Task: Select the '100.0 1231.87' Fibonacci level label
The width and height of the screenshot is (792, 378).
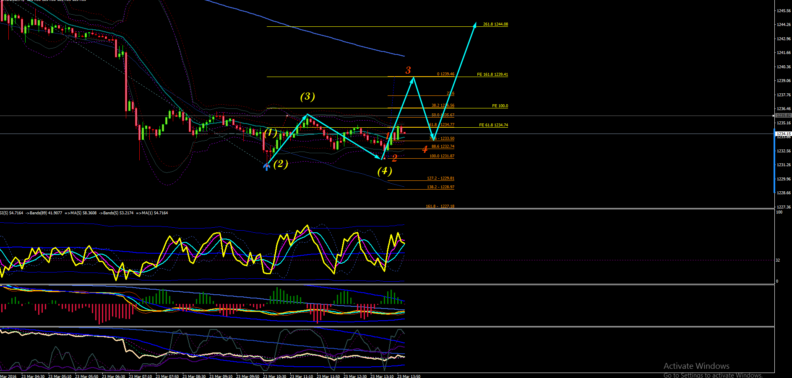Action: pyautogui.click(x=442, y=156)
